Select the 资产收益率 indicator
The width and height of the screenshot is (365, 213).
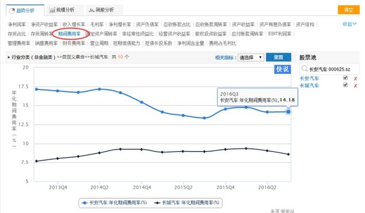[243, 24]
